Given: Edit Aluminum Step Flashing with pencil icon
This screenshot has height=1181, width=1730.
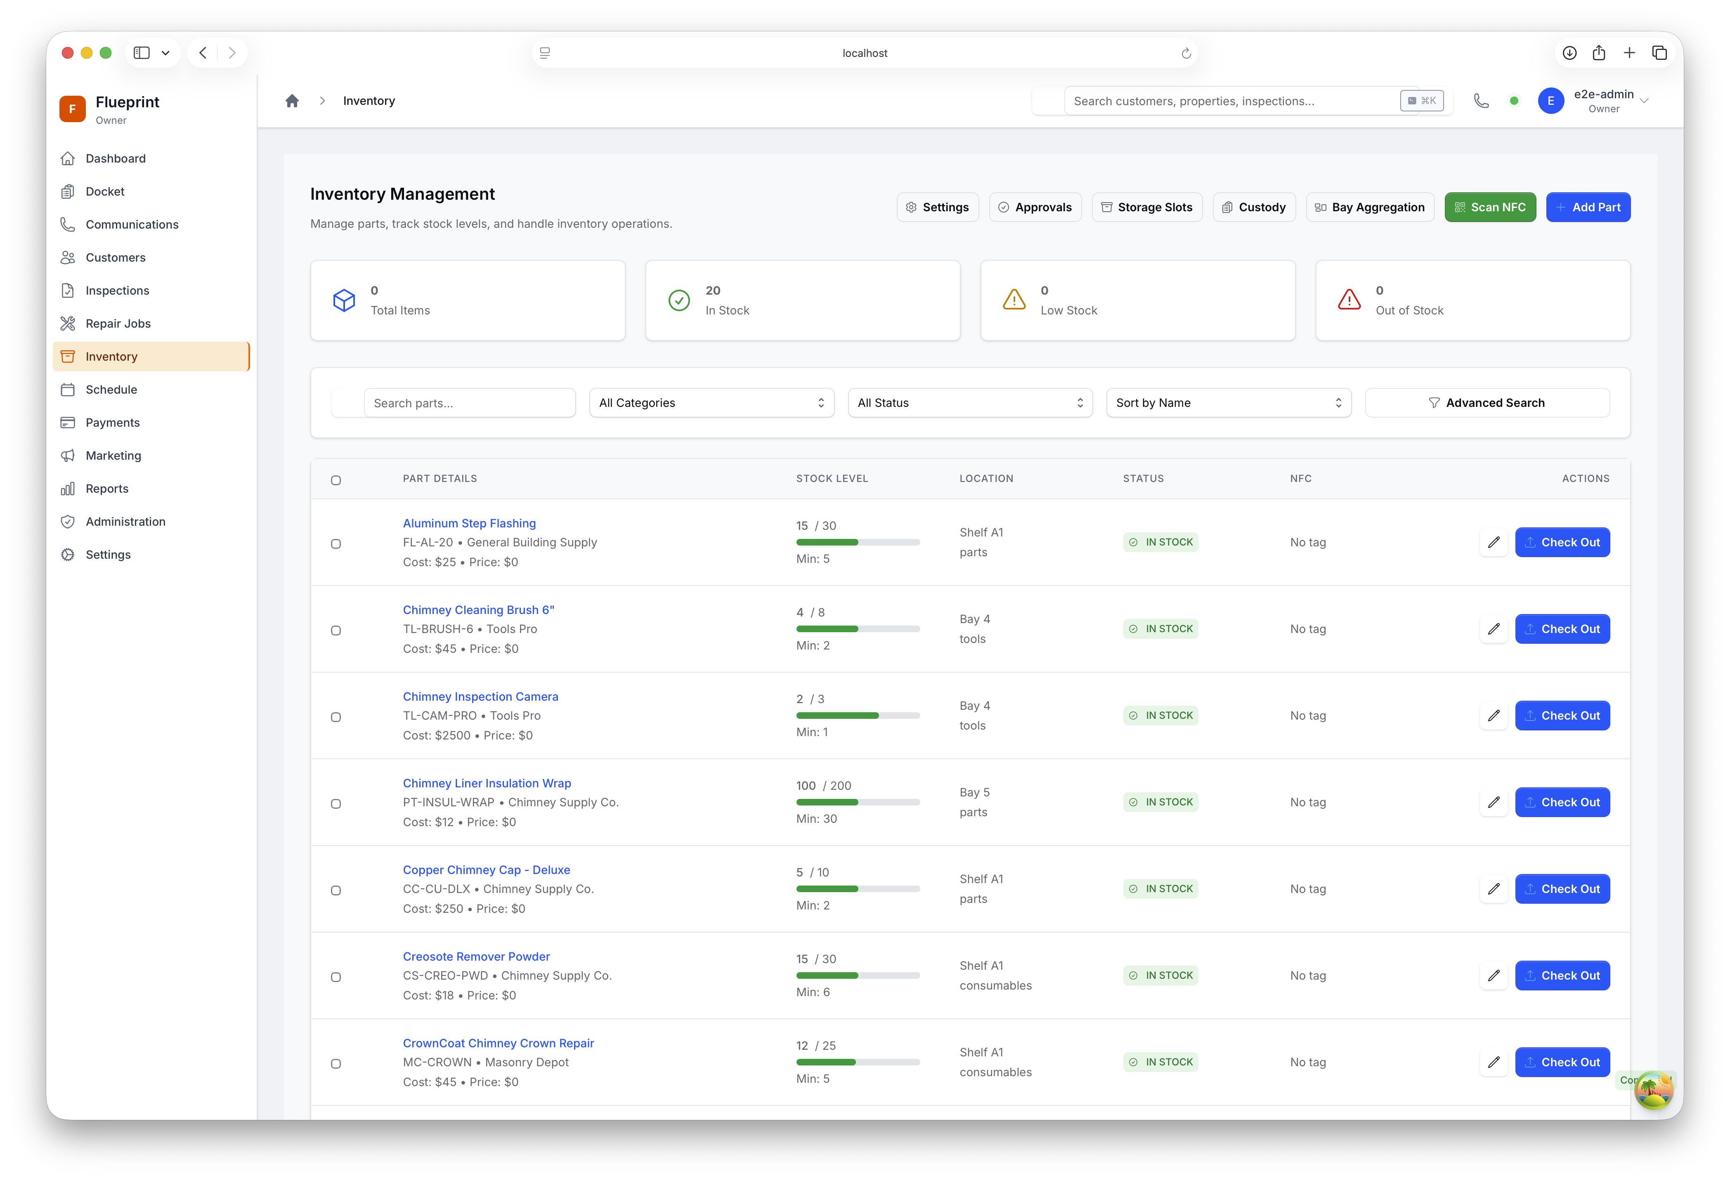Looking at the screenshot, I should coord(1493,542).
